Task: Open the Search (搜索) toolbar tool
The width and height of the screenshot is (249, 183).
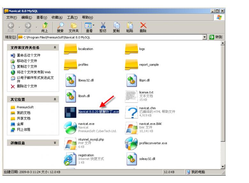Action: (x=60, y=28)
